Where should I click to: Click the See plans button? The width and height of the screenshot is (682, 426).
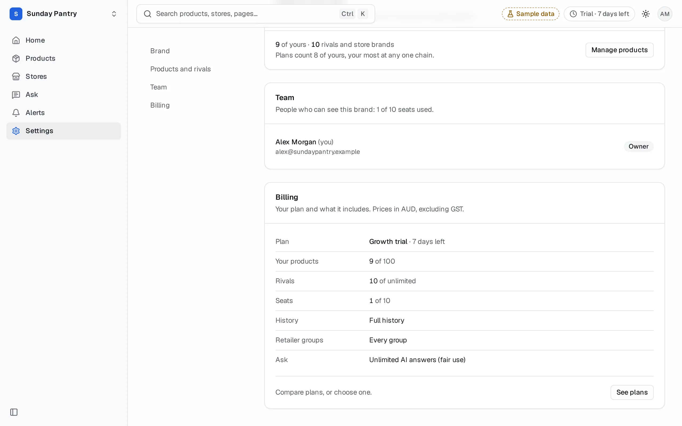pos(632,392)
